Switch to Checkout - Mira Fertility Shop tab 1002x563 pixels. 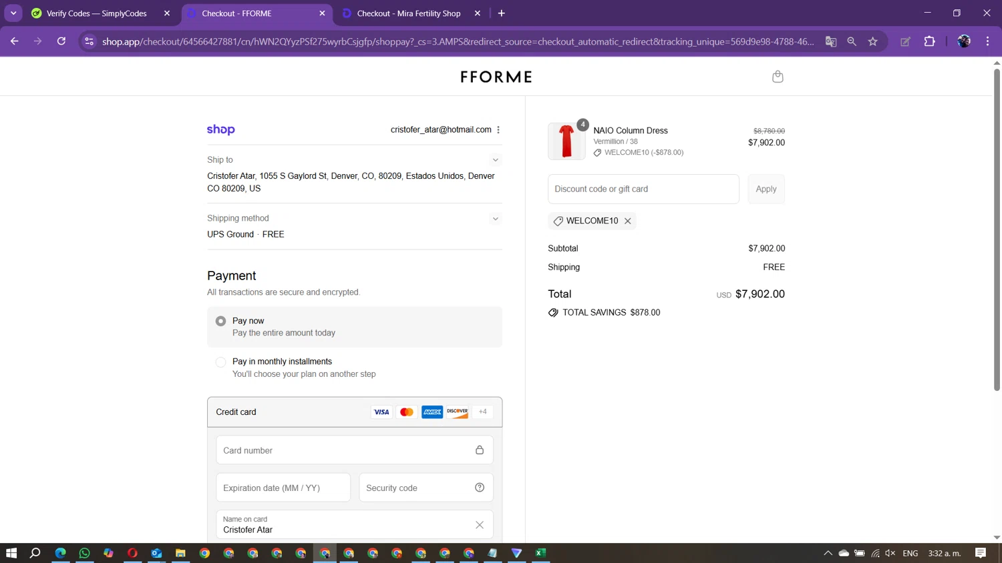click(x=409, y=13)
